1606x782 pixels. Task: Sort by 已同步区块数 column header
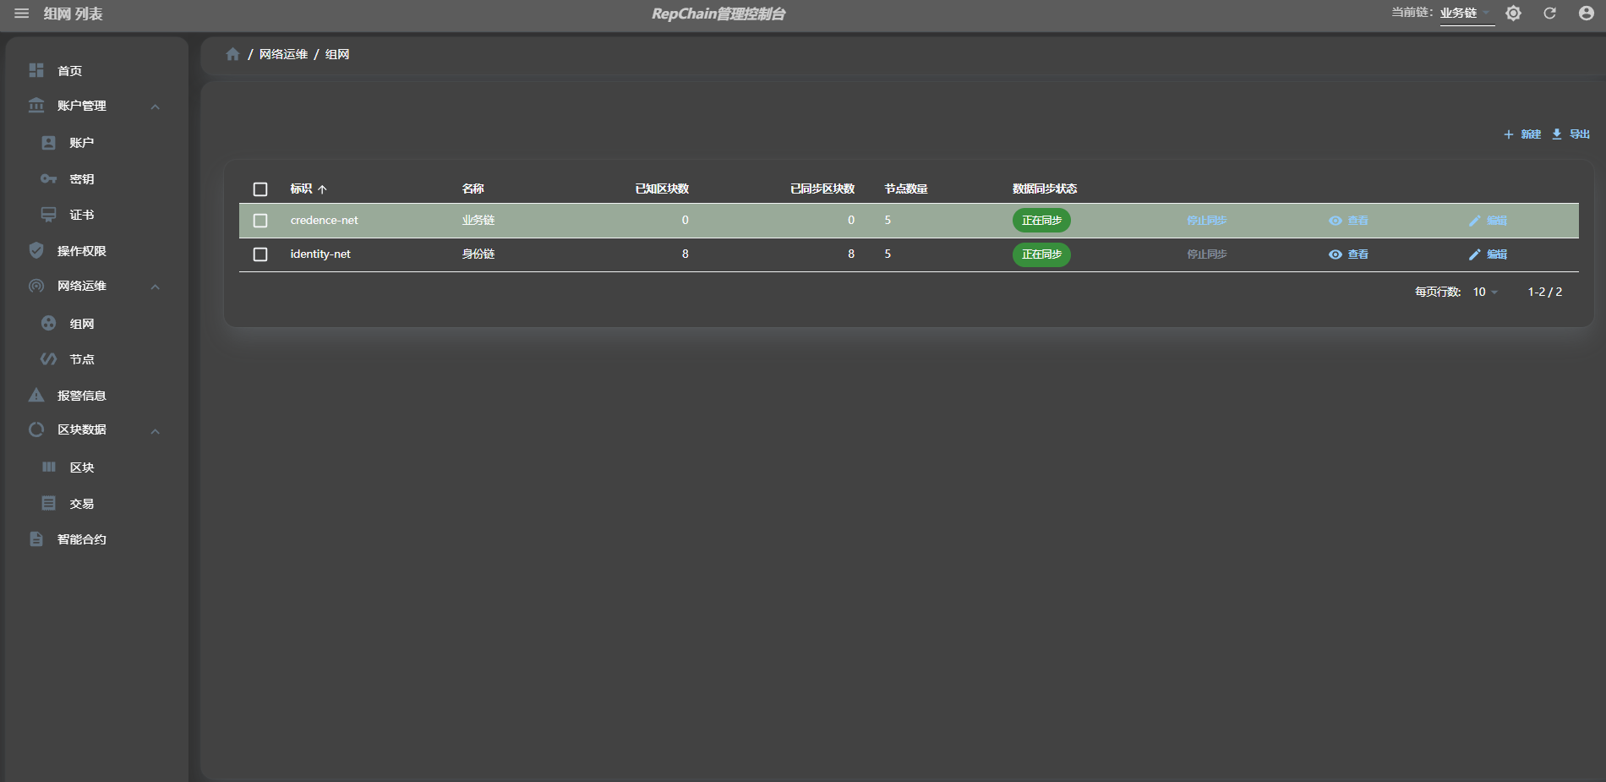pos(822,189)
